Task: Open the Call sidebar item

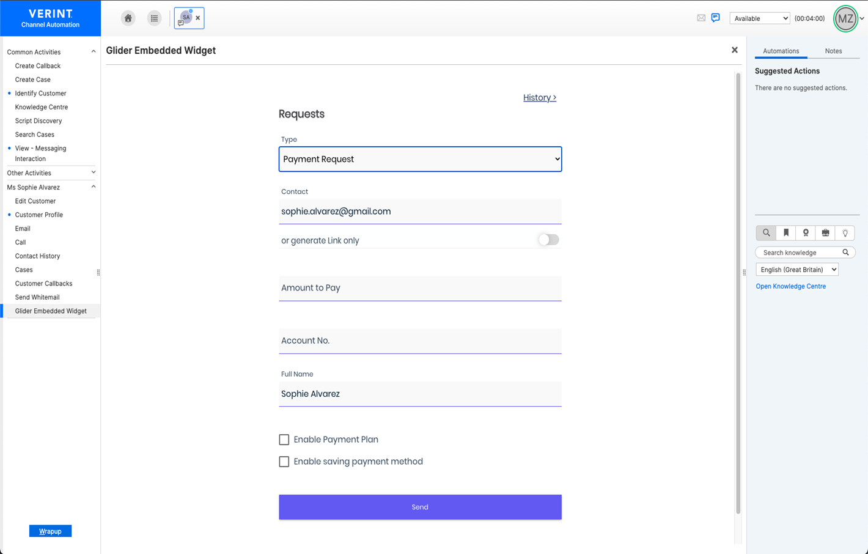Action: click(x=20, y=242)
